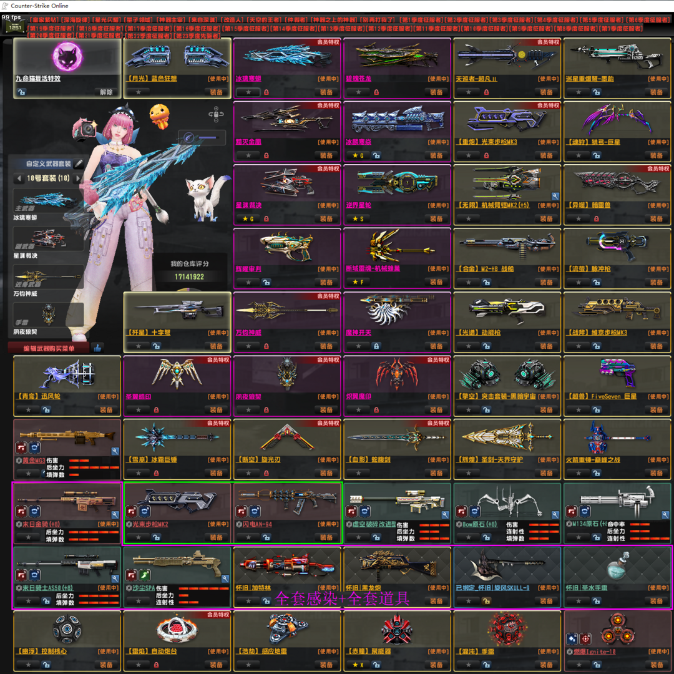The image size is (674, 674).
Task: Click the pencil icon beside 自定义武器套装
Action: 78,164
